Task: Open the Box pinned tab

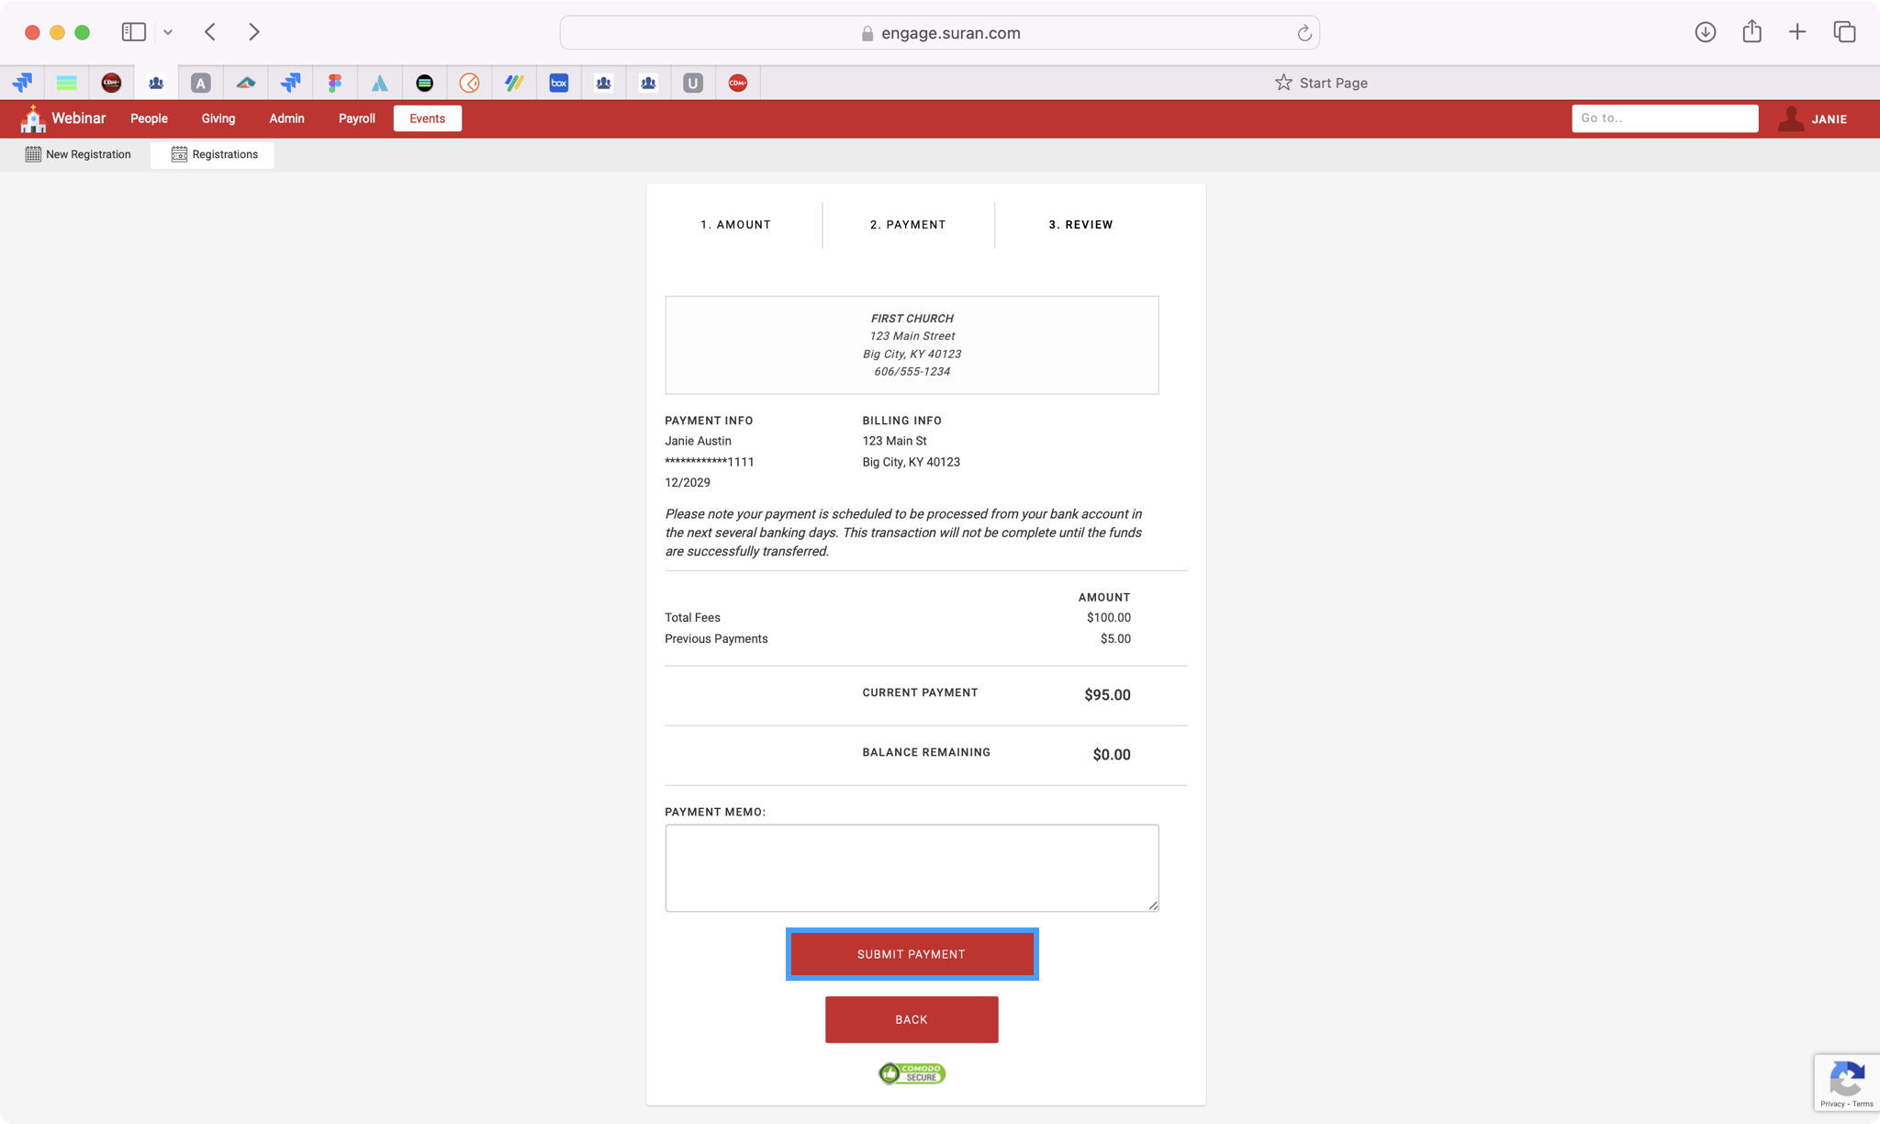Action: click(x=558, y=83)
